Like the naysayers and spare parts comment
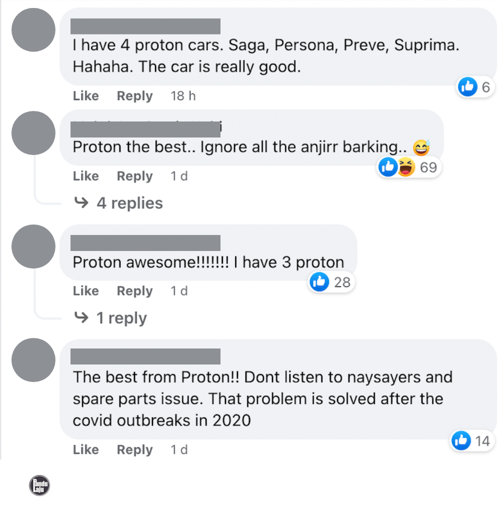The image size is (500, 525). point(86,450)
